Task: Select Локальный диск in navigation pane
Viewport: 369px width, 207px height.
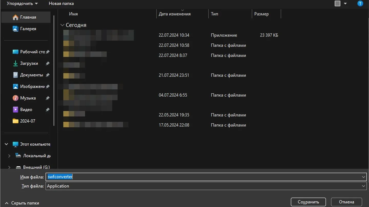Action: (37, 156)
